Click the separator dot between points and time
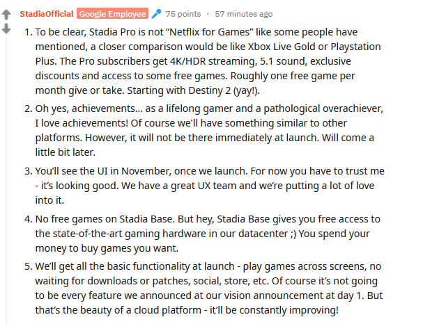Screen dimensions: 423x324 tap(208, 14)
